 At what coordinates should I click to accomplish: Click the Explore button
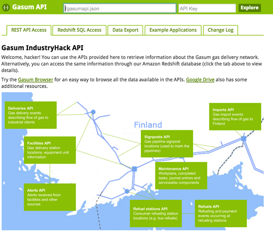click(x=249, y=8)
